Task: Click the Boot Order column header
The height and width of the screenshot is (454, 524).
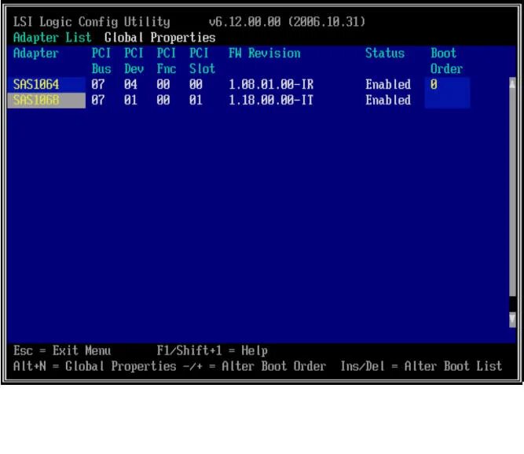Action: pos(446,60)
